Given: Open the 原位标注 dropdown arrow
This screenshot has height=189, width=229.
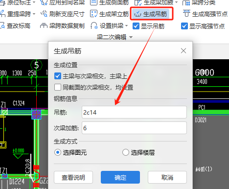Looking at the screenshot, I should click(x=34, y=2).
